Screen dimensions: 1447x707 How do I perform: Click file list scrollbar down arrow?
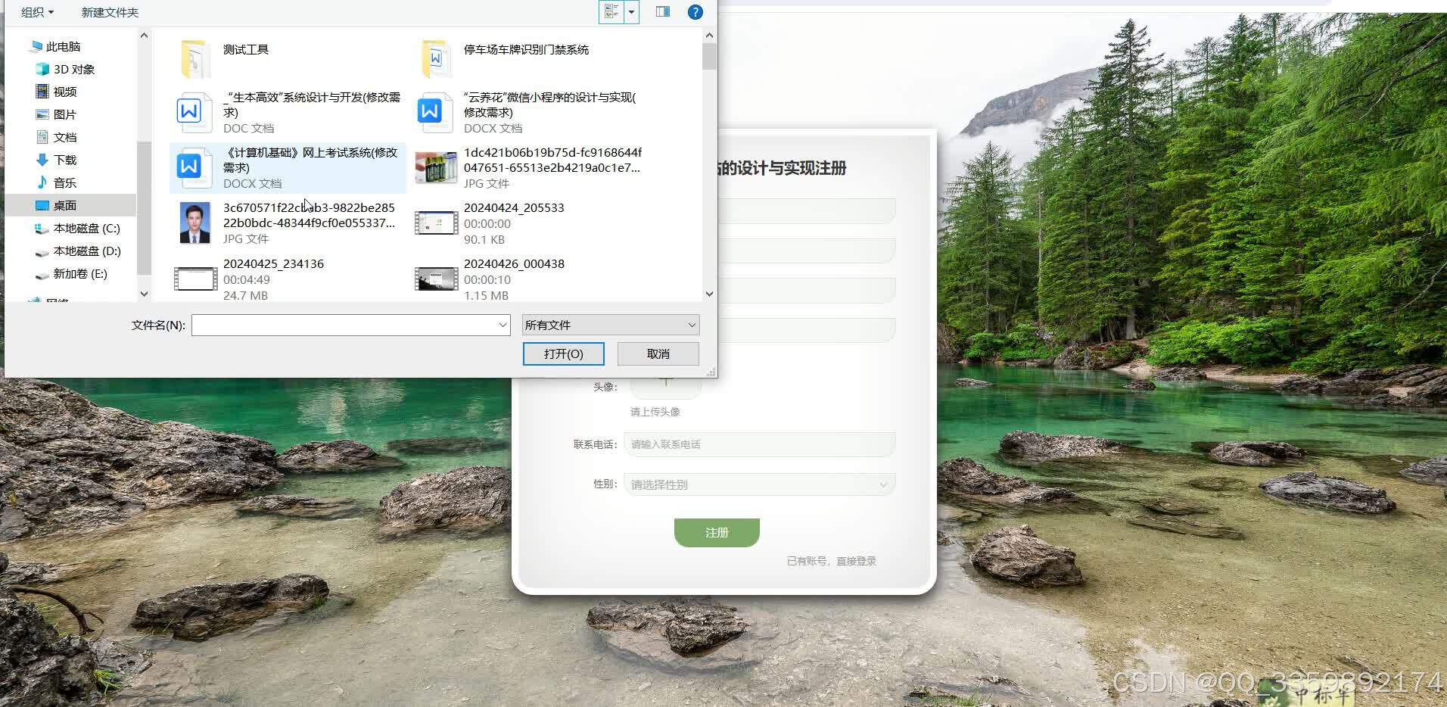(709, 294)
